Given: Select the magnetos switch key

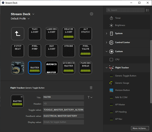Looking at the screenshot, I should pos(18,68).
